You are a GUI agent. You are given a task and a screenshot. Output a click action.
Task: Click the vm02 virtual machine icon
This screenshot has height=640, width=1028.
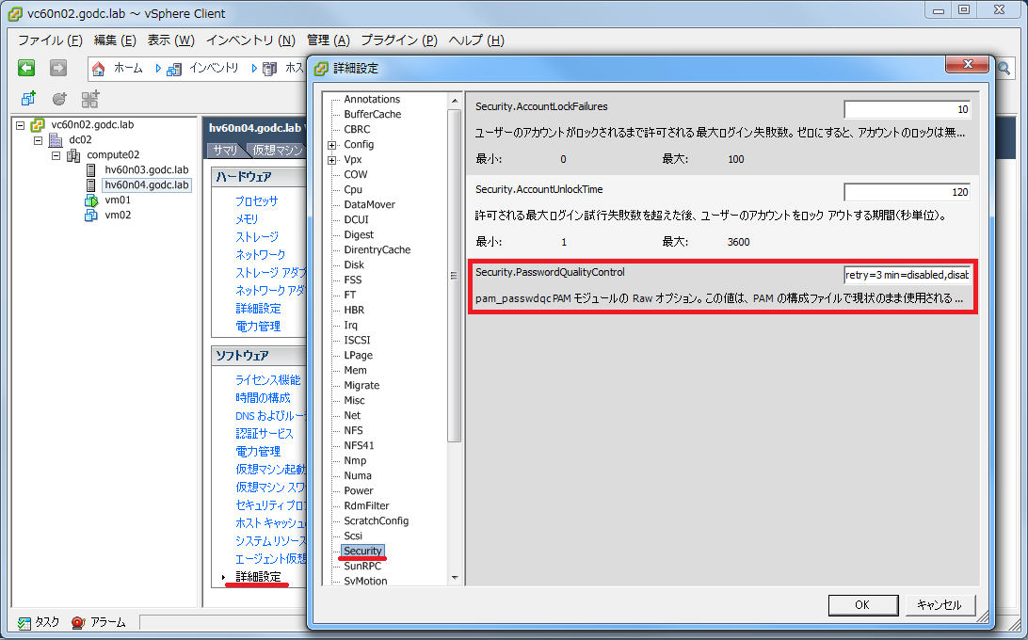[91, 216]
